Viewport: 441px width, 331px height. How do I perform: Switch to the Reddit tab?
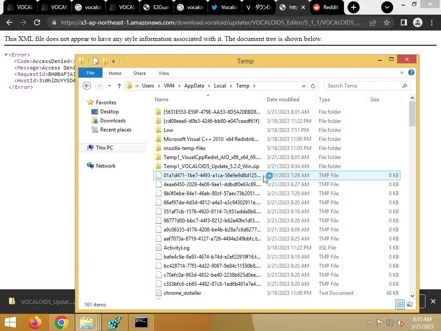327,7
